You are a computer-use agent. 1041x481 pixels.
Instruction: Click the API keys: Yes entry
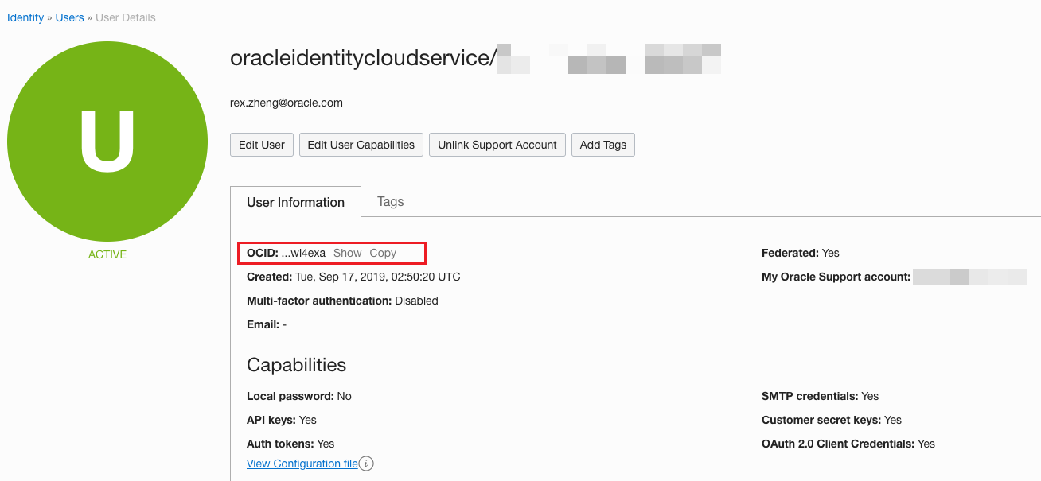(x=282, y=420)
